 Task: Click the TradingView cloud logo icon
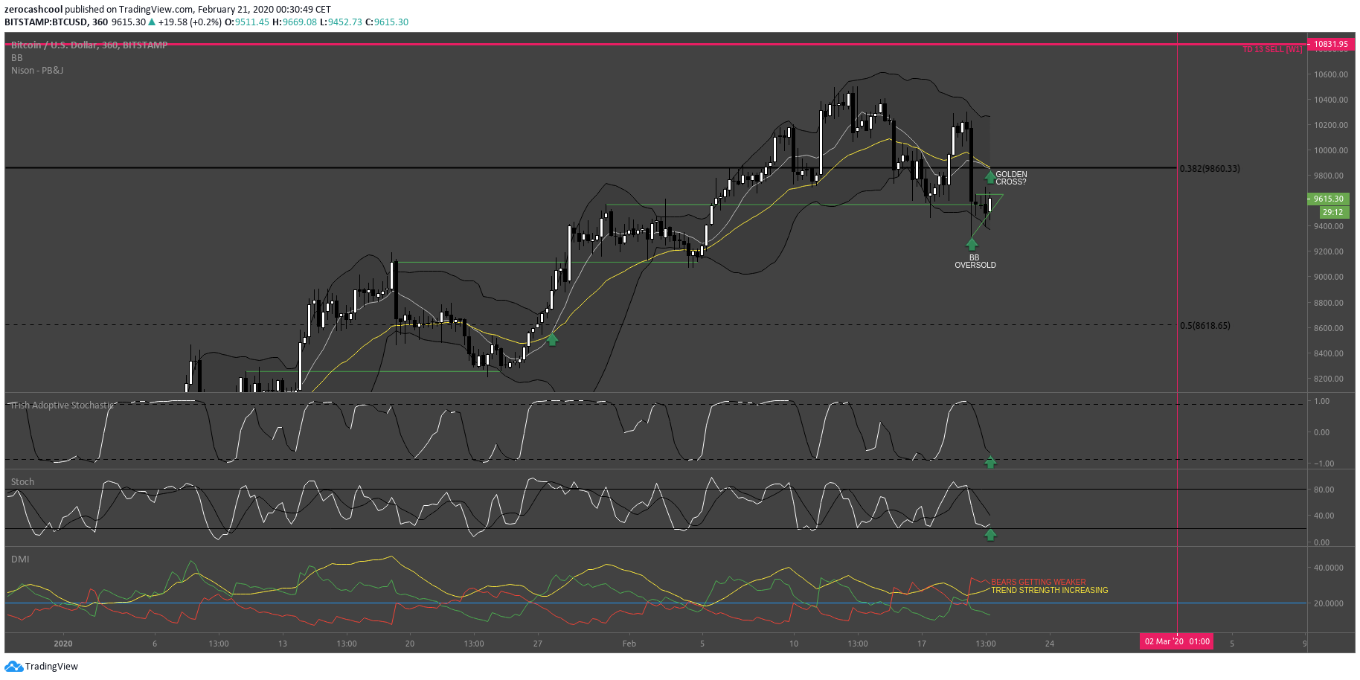coord(13,667)
